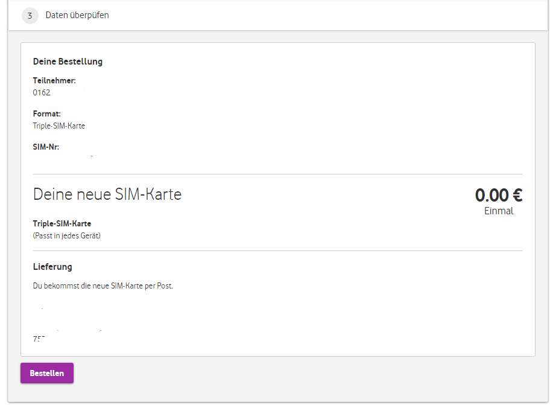Click the bold Triple-SIM-Karte product name
The image size is (556, 405).
tap(62, 224)
